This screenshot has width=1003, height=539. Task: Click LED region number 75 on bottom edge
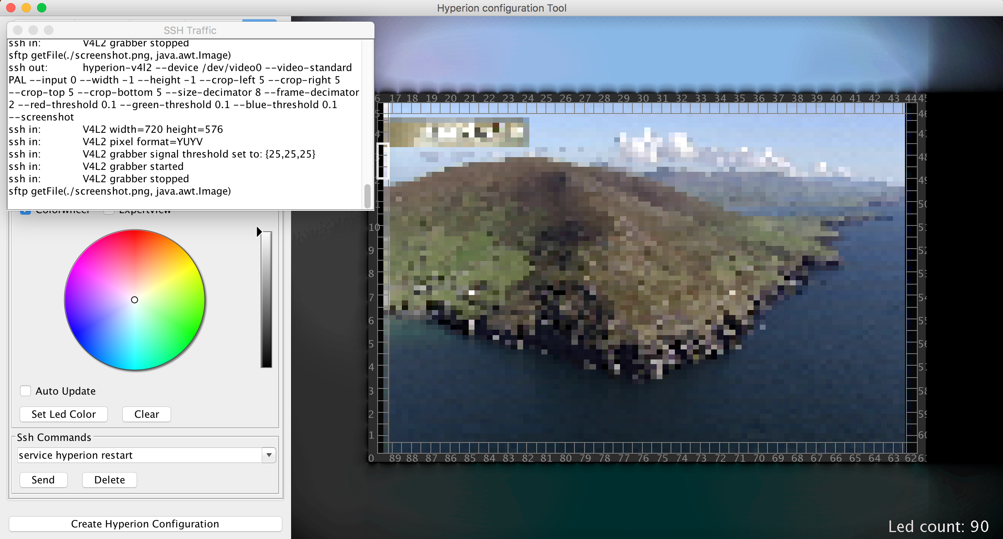coord(662,458)
